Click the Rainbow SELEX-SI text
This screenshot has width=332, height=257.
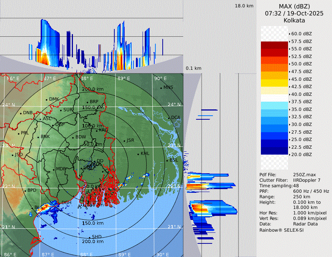coord(281,230)
